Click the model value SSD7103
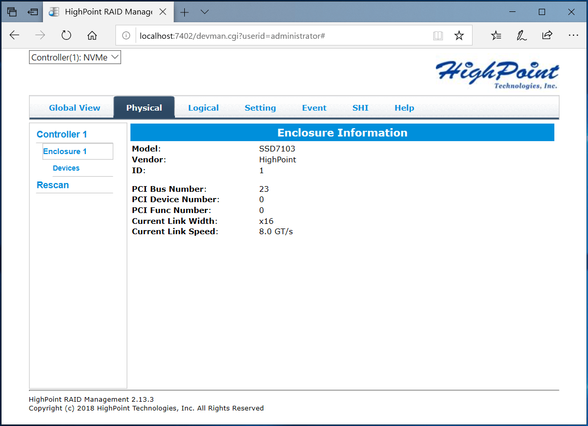 tap(277, 149)
